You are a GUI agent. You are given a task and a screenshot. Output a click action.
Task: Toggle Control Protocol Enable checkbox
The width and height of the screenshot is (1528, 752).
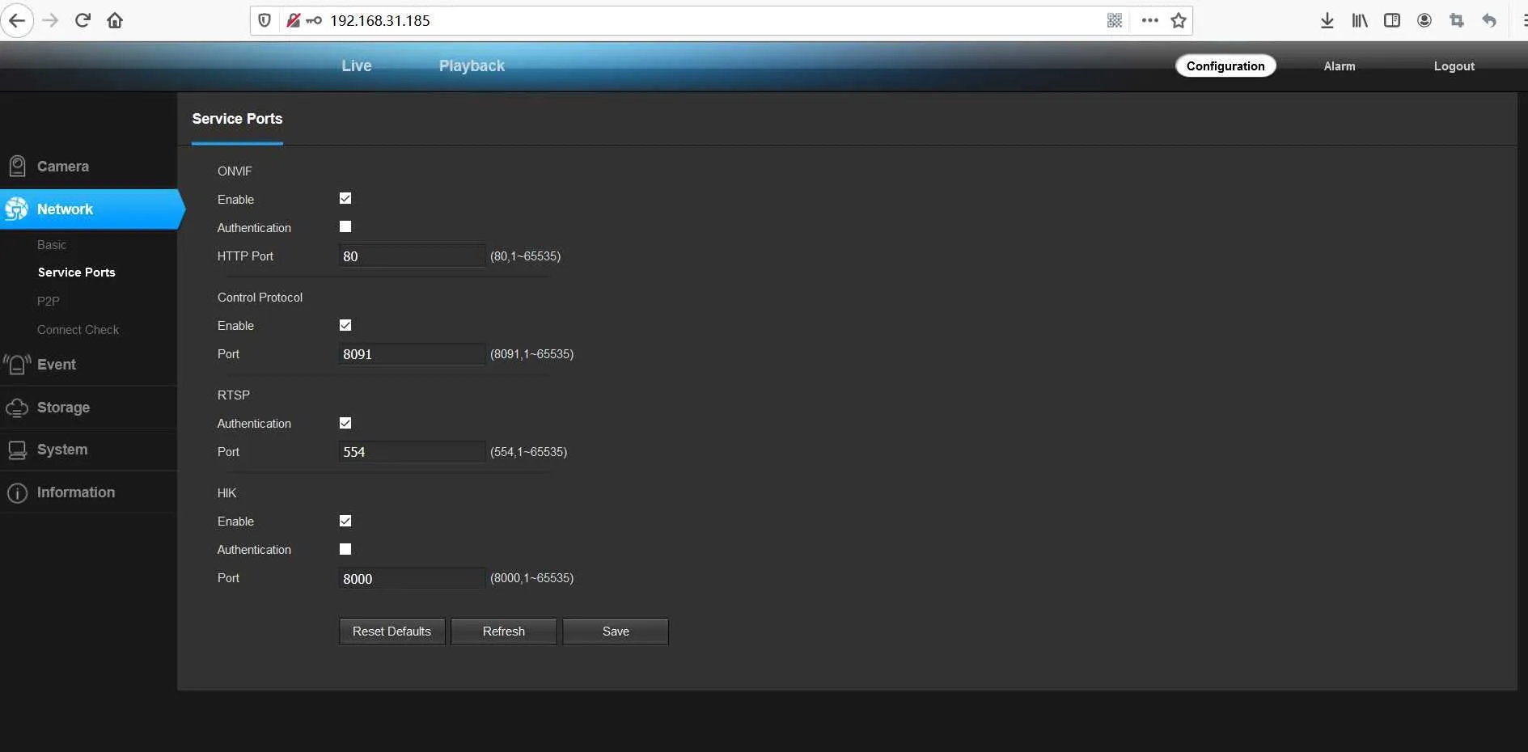point(345,325)
